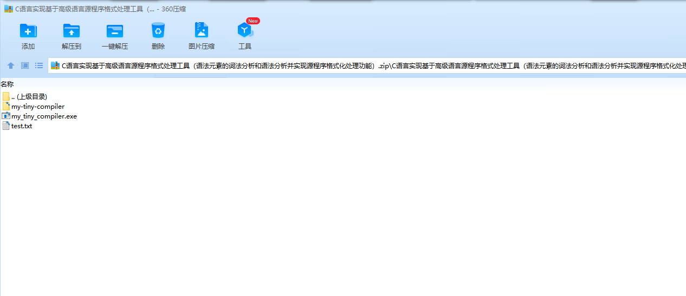Click the 360压缩 title bar app icon
Image resolution: width=686 pixels, height=296 pixels.
point(8,9)
